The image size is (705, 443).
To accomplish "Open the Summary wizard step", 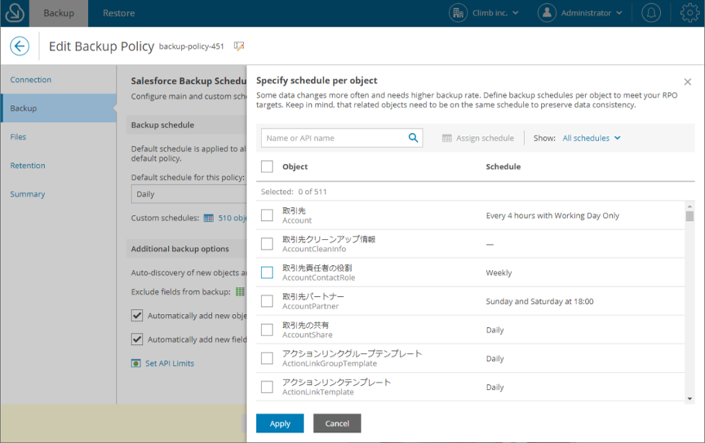I will coord(27,194).
